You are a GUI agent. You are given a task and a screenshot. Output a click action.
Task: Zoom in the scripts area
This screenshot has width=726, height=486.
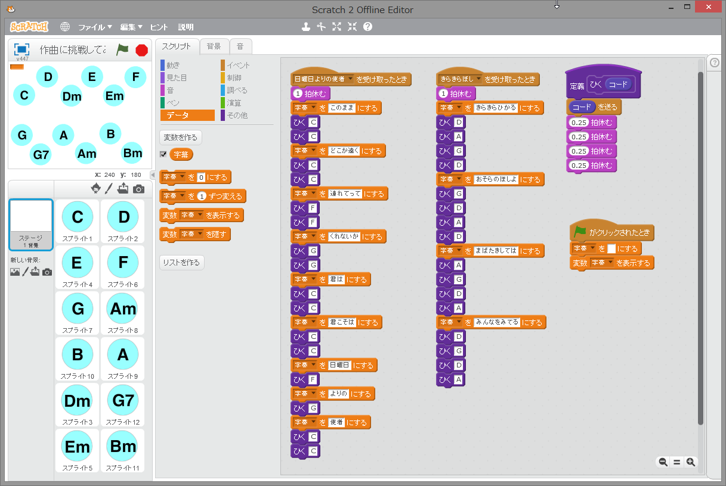tap(691, 462)
